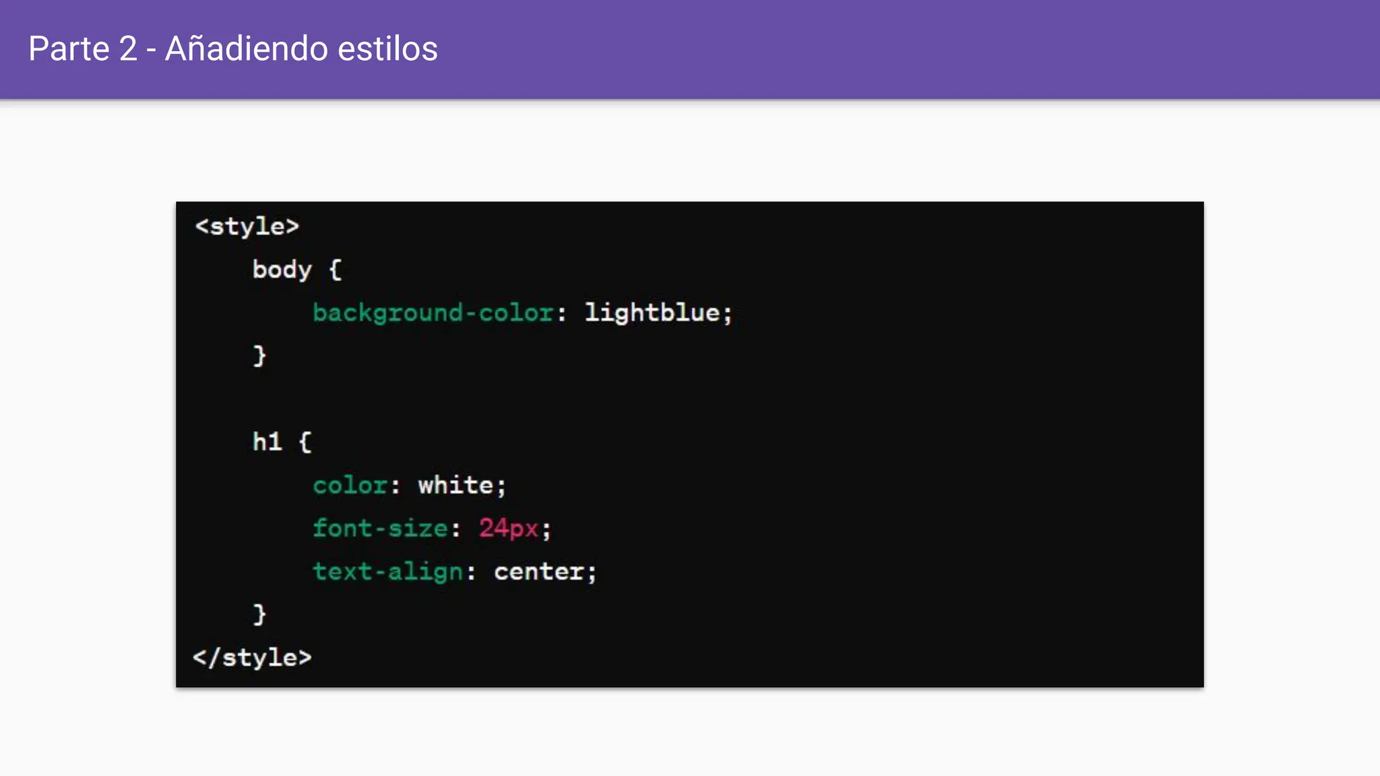Click the 'body' selector text
The image size is (1380, 776).
(282, 269)
